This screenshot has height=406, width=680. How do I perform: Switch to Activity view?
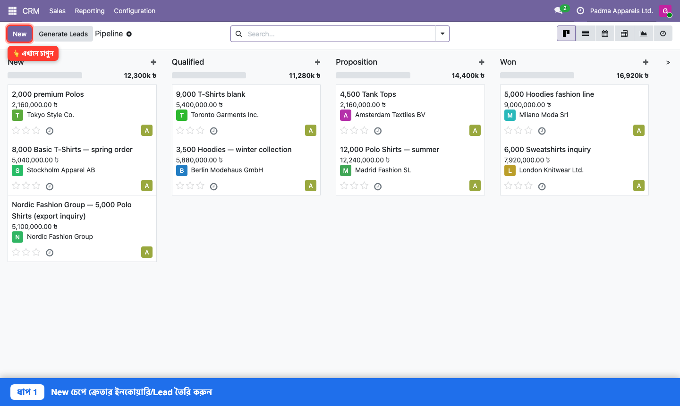663,34
